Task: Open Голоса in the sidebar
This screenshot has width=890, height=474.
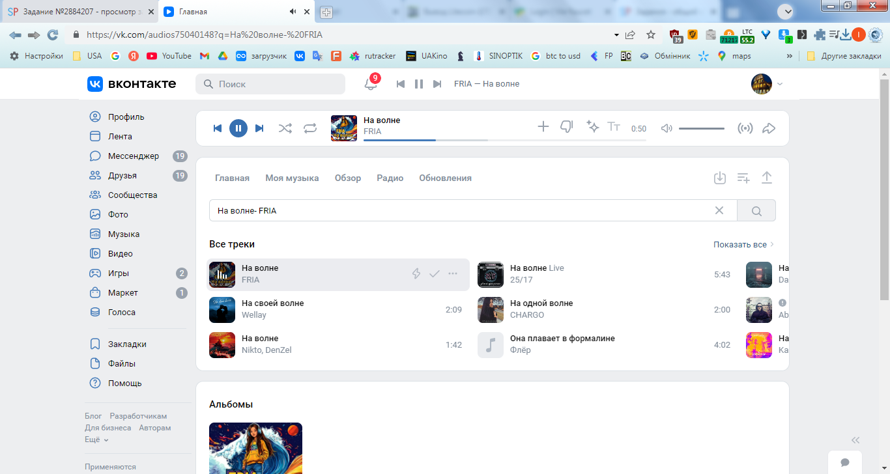Action: click(122, 313)
